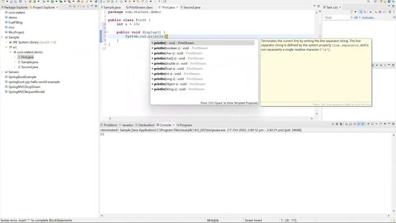Click the Writable status bar field
This screenshot has height=223, width=396.
click(213, 221)
